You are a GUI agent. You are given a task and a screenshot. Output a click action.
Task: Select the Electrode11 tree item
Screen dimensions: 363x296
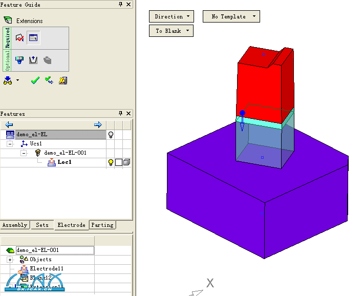click(x=47, y=268)
